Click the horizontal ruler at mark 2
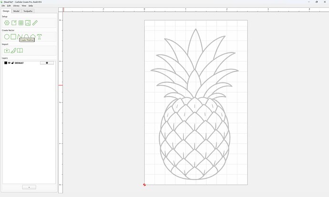The width and height of the screenshot is (329, 197). tap(226, 10)
